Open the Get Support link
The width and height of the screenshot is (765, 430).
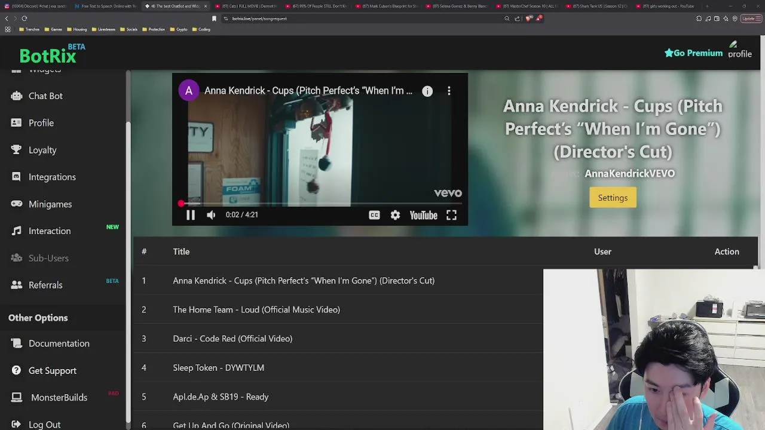[x=53, y=371]
